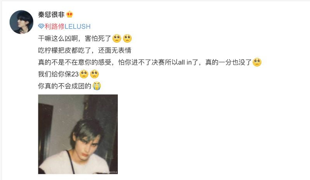Click first pleading emoji after 保23
310x180 pixels.
coord(84,74)
